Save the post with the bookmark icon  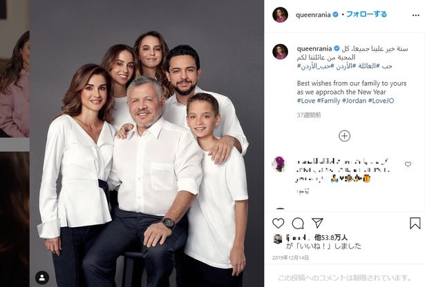coord(415,223)
